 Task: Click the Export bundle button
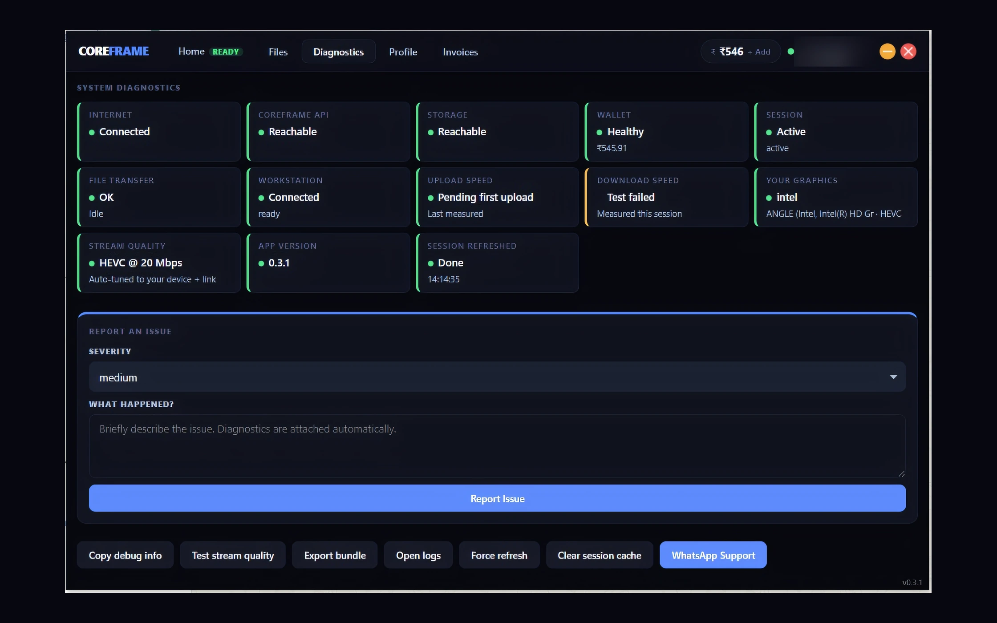[x=335, y=555]
